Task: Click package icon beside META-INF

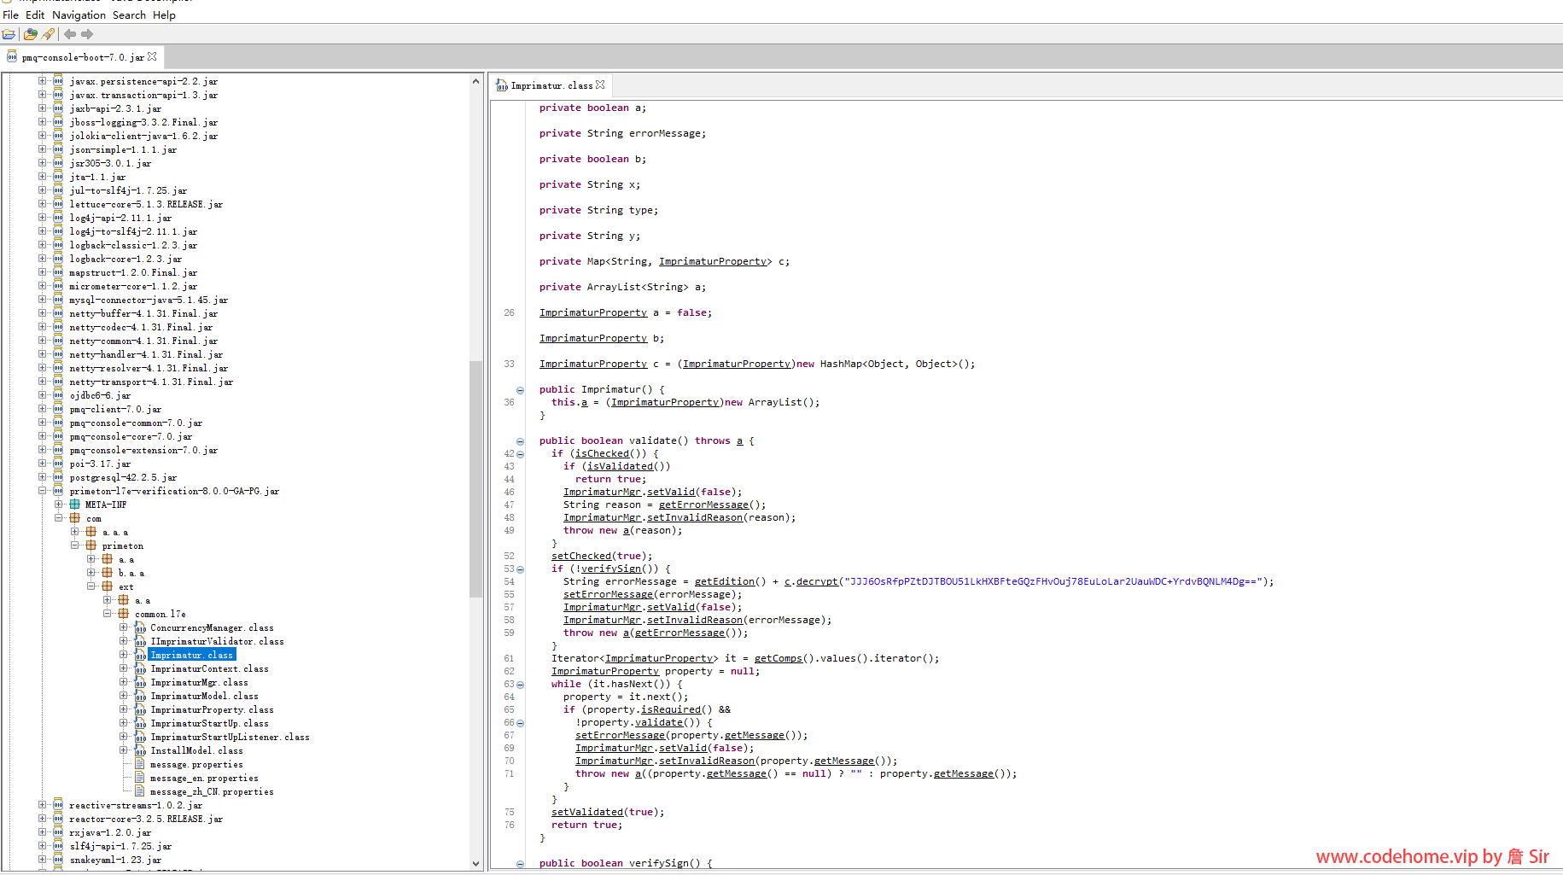Action: coord(75,505)
